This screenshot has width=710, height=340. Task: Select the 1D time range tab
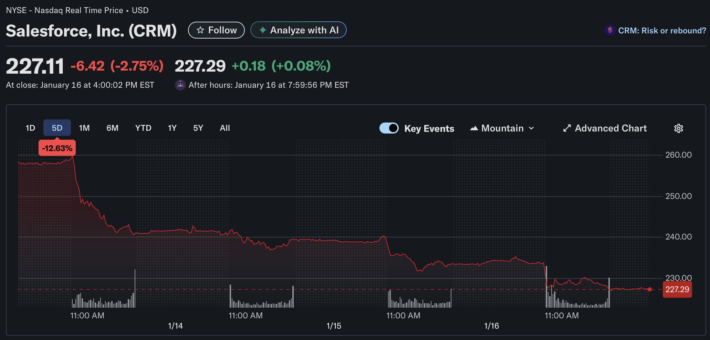point(30,128)
